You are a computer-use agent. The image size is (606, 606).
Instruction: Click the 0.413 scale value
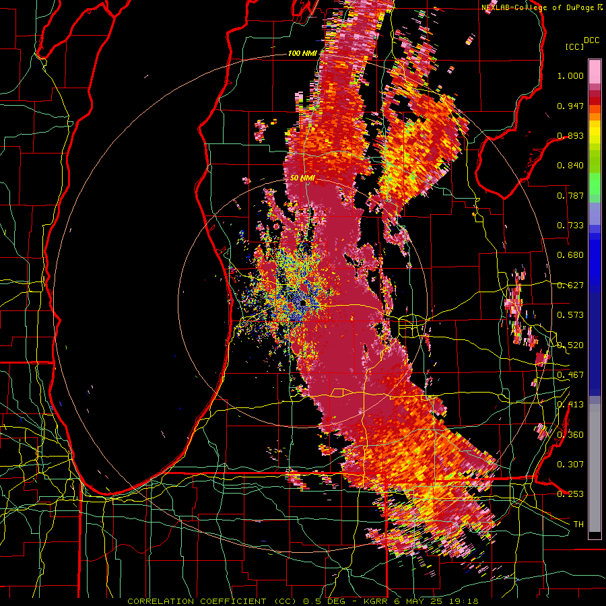[570, 405]
